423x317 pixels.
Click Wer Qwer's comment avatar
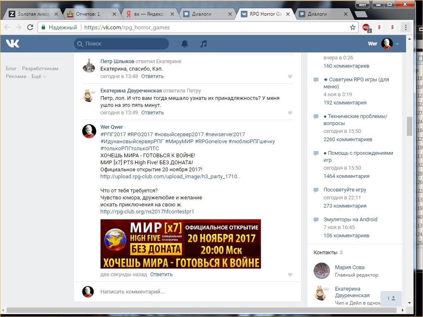[89, 131]
